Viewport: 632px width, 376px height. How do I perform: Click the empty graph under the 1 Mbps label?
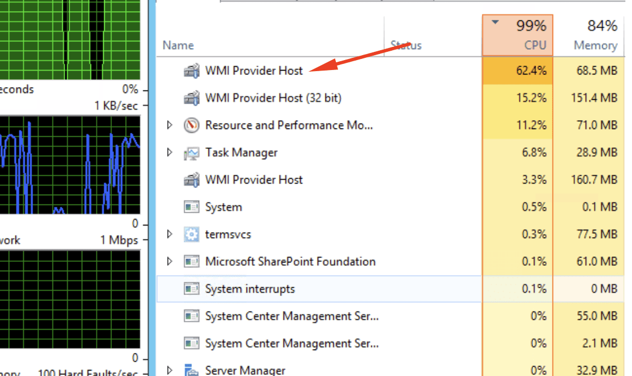point(70,299)
